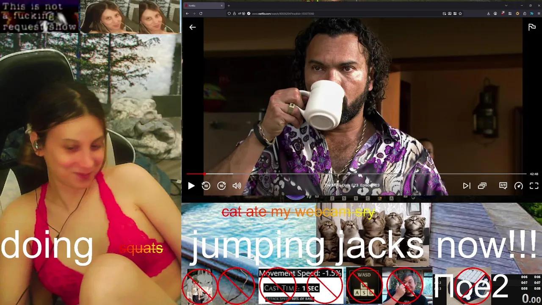Screen dimensions: 542x305
Task: Open the Playback Speed control
Action: (520, 186)
